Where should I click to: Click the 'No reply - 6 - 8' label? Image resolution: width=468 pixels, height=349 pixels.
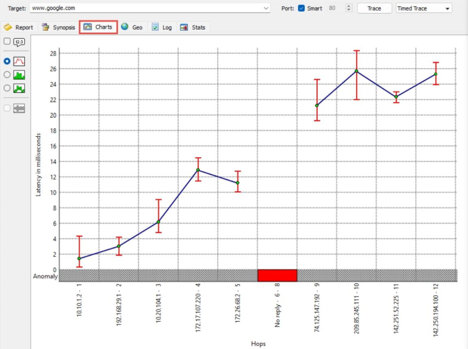[x=278, y=305]
